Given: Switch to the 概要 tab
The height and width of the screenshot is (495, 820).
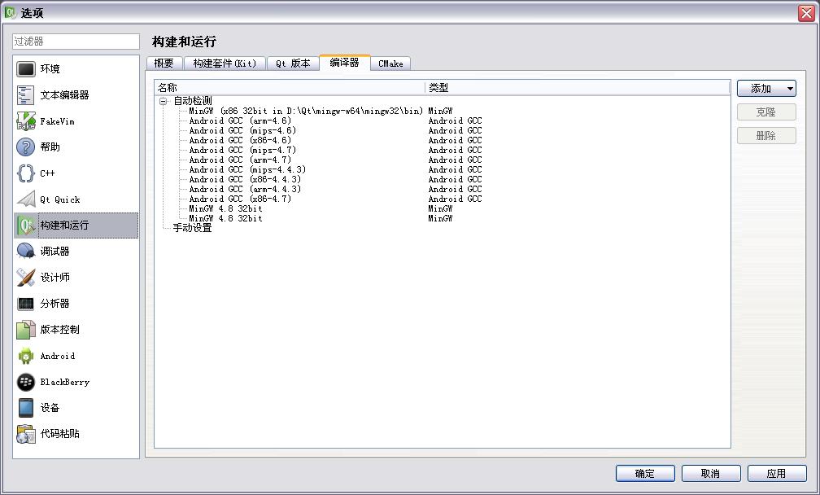Looking at the screenshot, I should pos(164,64).
